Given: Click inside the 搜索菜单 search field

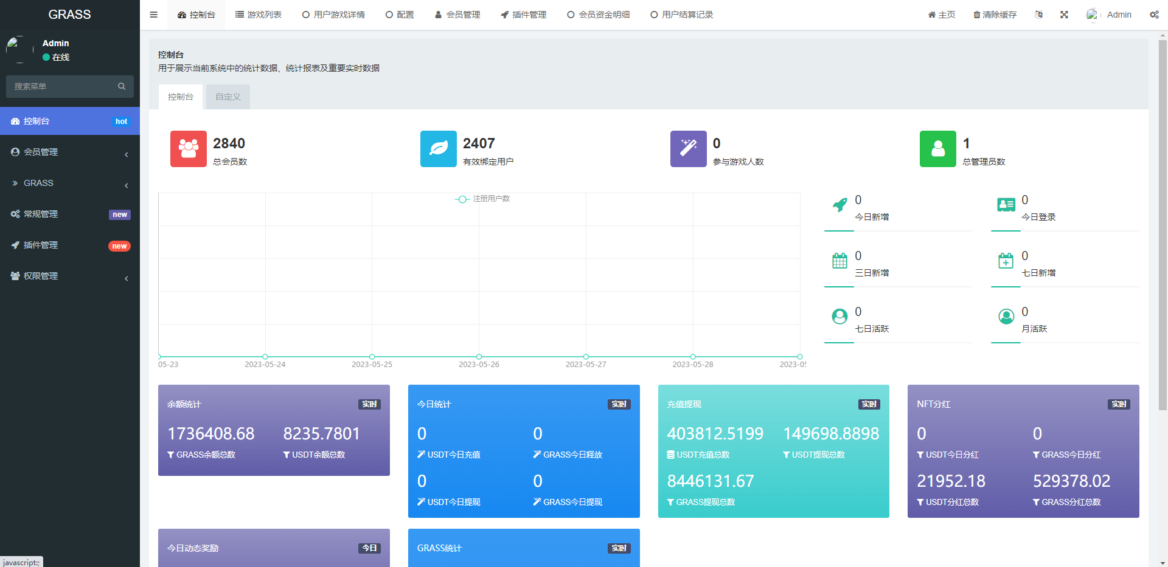Looking at the screenshot, I should tap(61, 86).
